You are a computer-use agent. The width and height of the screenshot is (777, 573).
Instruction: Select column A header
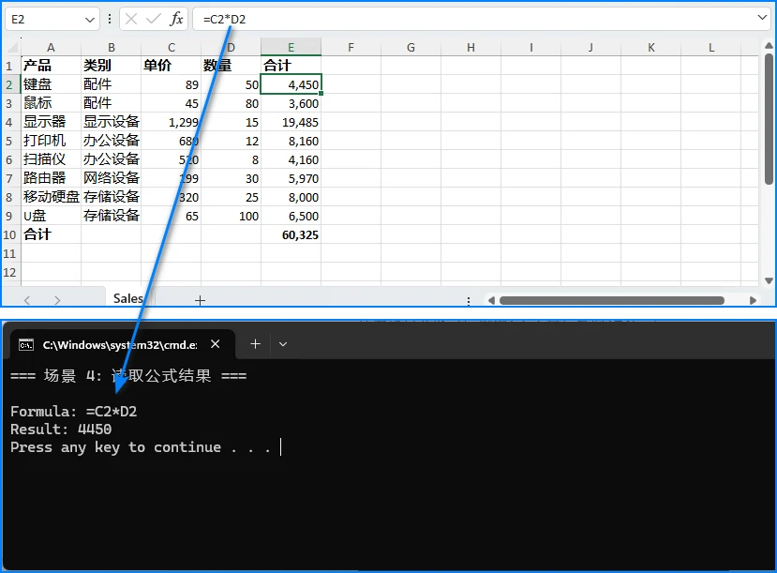51,48
